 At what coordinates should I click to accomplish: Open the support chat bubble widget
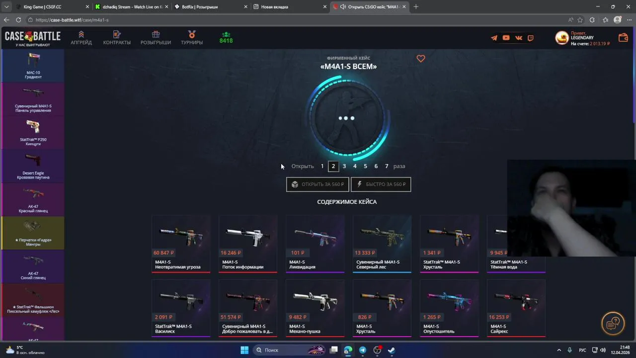pyautogui.click(x=613, y=323)
